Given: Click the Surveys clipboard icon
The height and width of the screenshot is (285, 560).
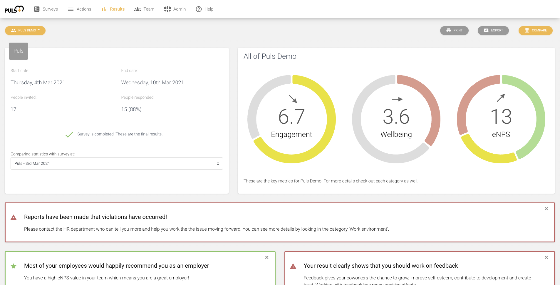Looking at the screenshot, I should tap(37, 9).
